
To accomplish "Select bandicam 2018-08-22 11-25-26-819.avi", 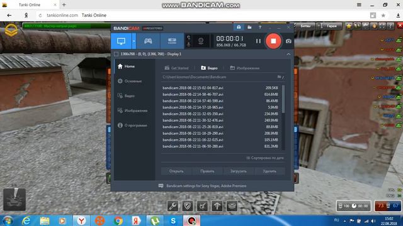I will [220, 127].
